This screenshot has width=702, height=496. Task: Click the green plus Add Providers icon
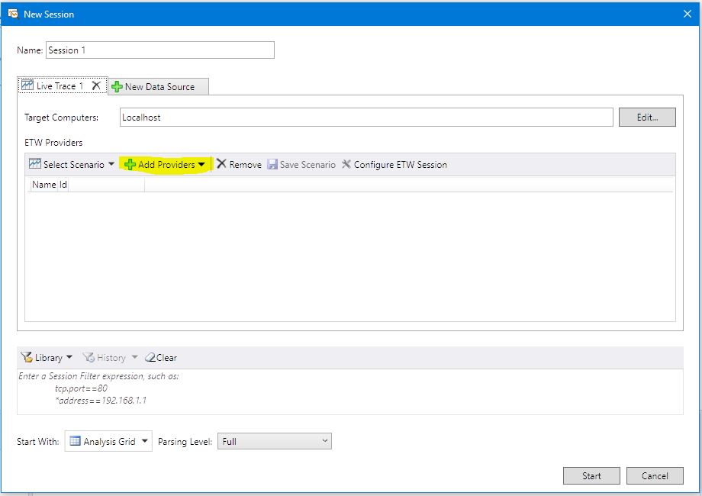130,165
